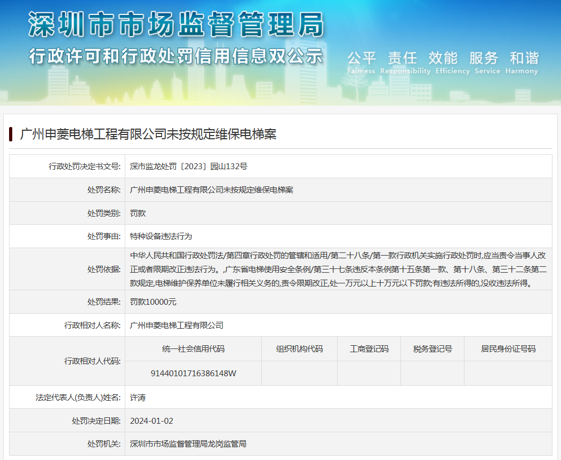Click the 罚款10000元 penalty result
This screenshot has width=561, height=460.
(x=153, y=302)
